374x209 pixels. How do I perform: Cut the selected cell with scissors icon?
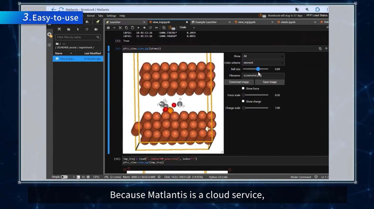coord(120,28)
